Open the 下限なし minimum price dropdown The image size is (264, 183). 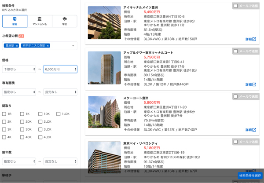tap(19, 69)
